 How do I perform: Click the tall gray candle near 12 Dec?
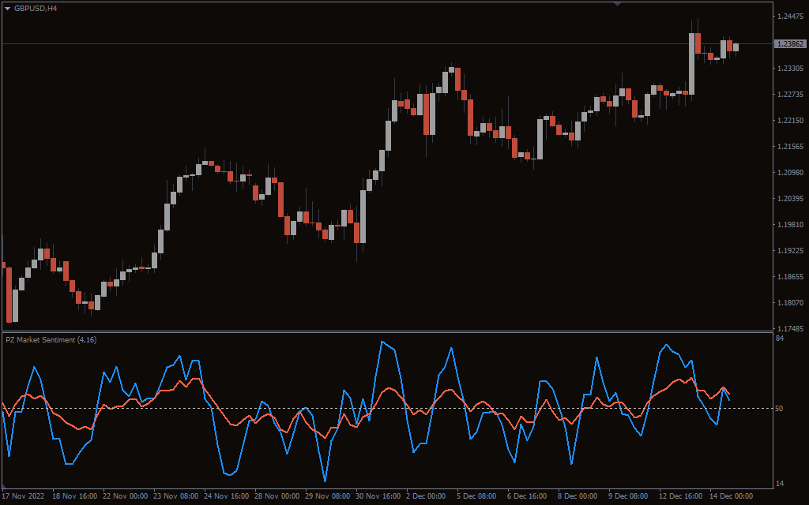(692, 63)
